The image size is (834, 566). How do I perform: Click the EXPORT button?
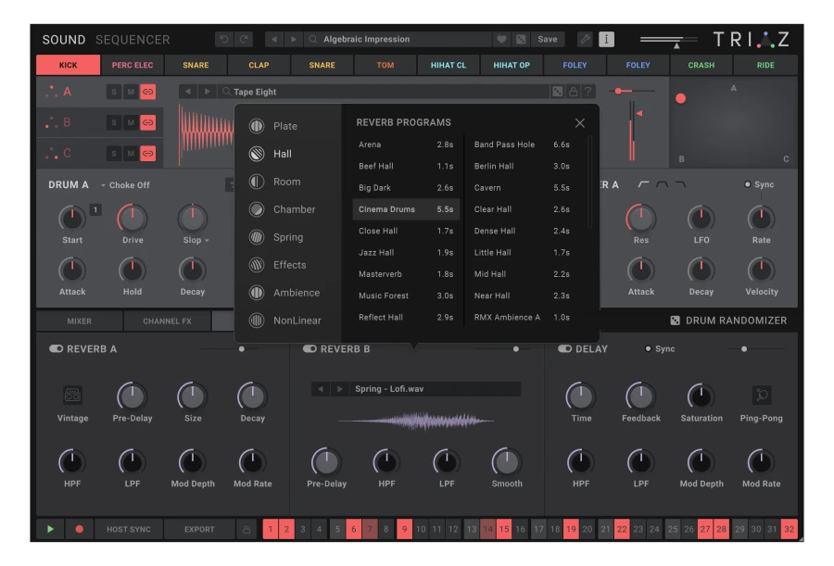[x=199, y=530]
